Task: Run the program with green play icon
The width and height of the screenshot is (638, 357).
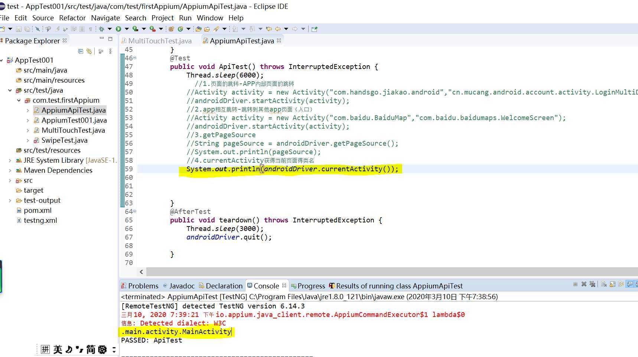Action: click(118, 29)
